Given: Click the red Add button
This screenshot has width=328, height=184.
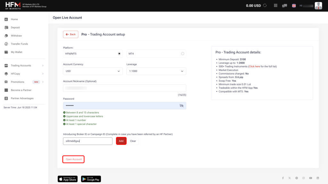Looking at the screenshot, I should (x=121, y=141).
